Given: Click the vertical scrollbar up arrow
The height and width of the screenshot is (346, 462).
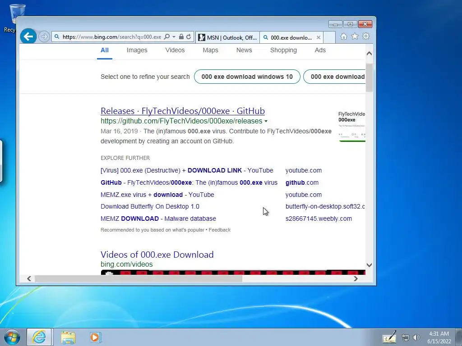Looking at the screenshot, I should click(369, 54).
